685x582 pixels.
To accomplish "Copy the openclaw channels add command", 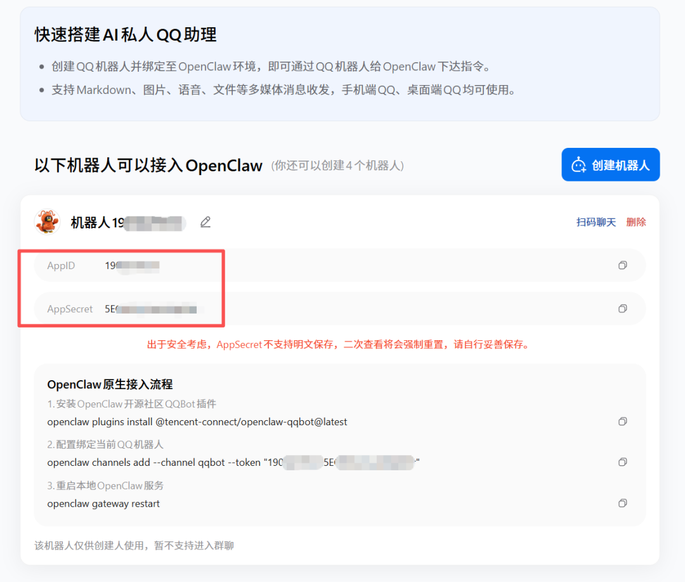I will pos(622,461).
